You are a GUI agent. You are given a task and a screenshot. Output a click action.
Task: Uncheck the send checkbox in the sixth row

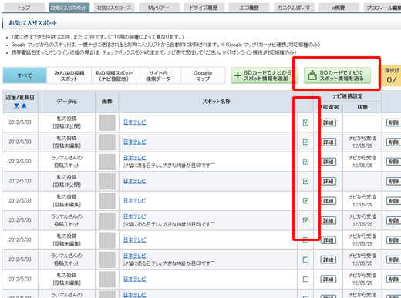pos(305,220)
